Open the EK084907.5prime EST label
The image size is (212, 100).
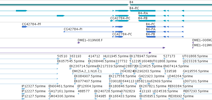point(88,76)
